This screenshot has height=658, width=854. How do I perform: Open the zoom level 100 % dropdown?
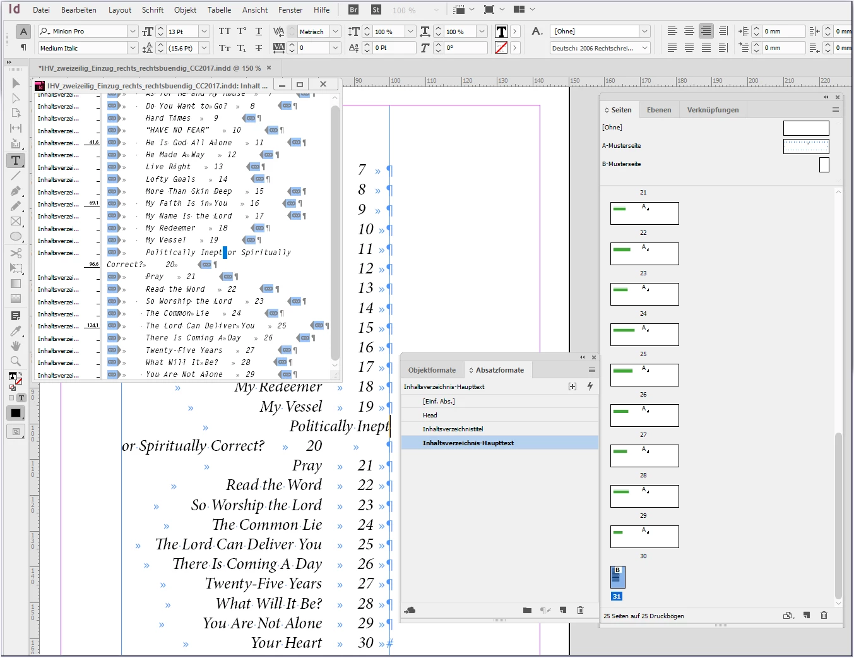[436, 9]
